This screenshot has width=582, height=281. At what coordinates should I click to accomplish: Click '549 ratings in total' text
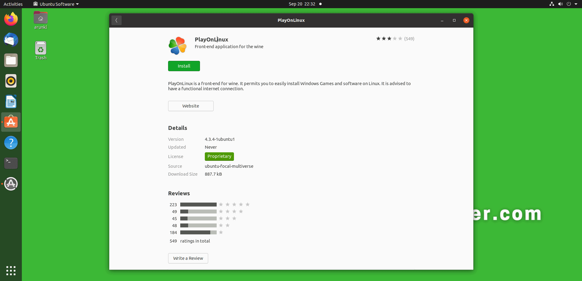click(x=190, y=241)
